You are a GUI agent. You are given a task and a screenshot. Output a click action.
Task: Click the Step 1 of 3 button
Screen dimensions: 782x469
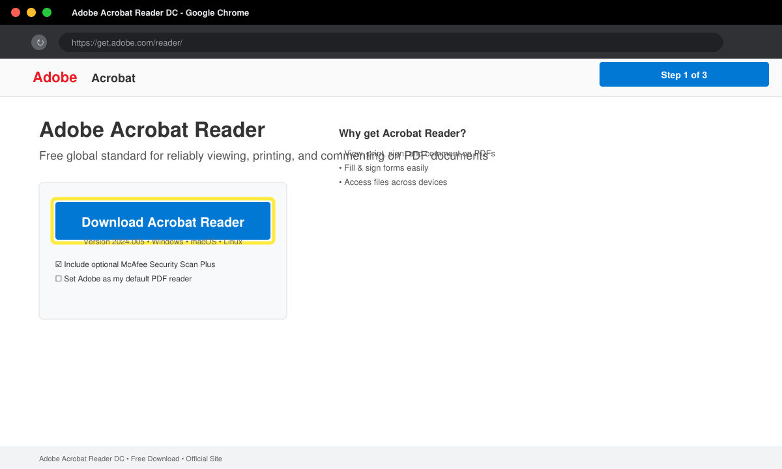tap(684, 74)
